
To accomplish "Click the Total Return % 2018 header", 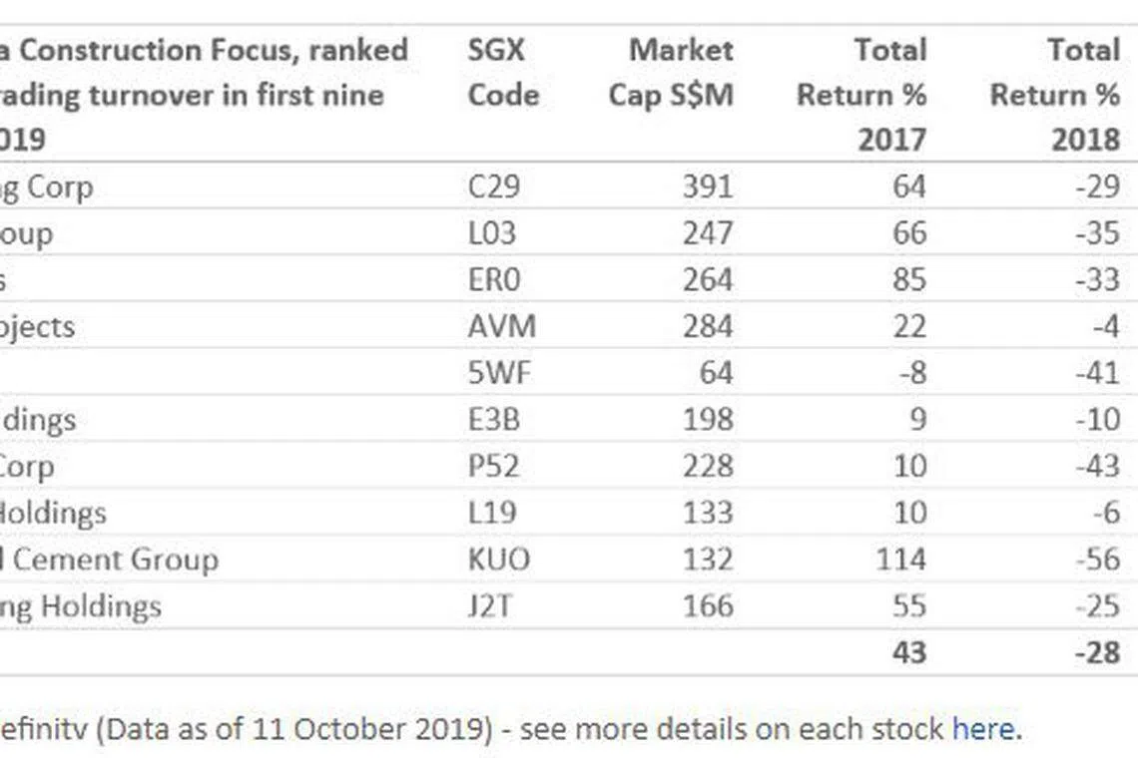I will [1054, 94].
